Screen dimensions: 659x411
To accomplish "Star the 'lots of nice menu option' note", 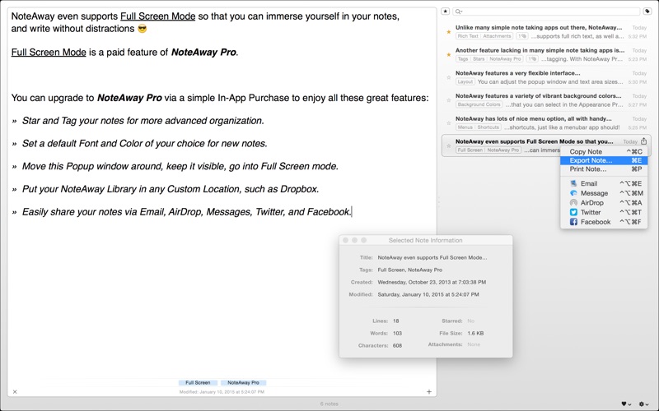I will pos(448,123).
